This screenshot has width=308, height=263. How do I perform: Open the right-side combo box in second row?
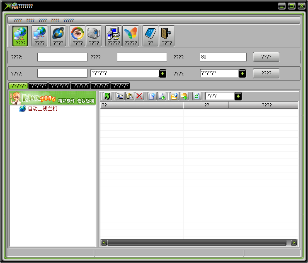coord(242,73)
